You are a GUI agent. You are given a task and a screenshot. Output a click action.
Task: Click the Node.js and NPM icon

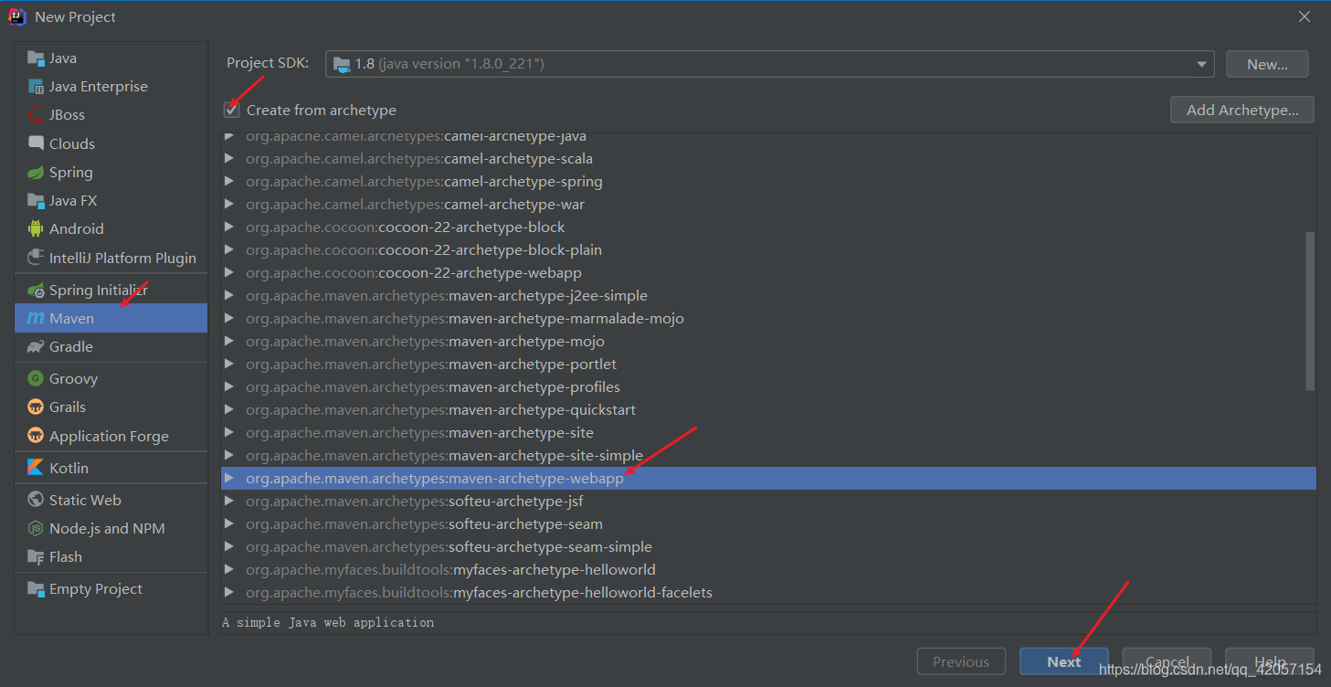(x=36, y=529)
